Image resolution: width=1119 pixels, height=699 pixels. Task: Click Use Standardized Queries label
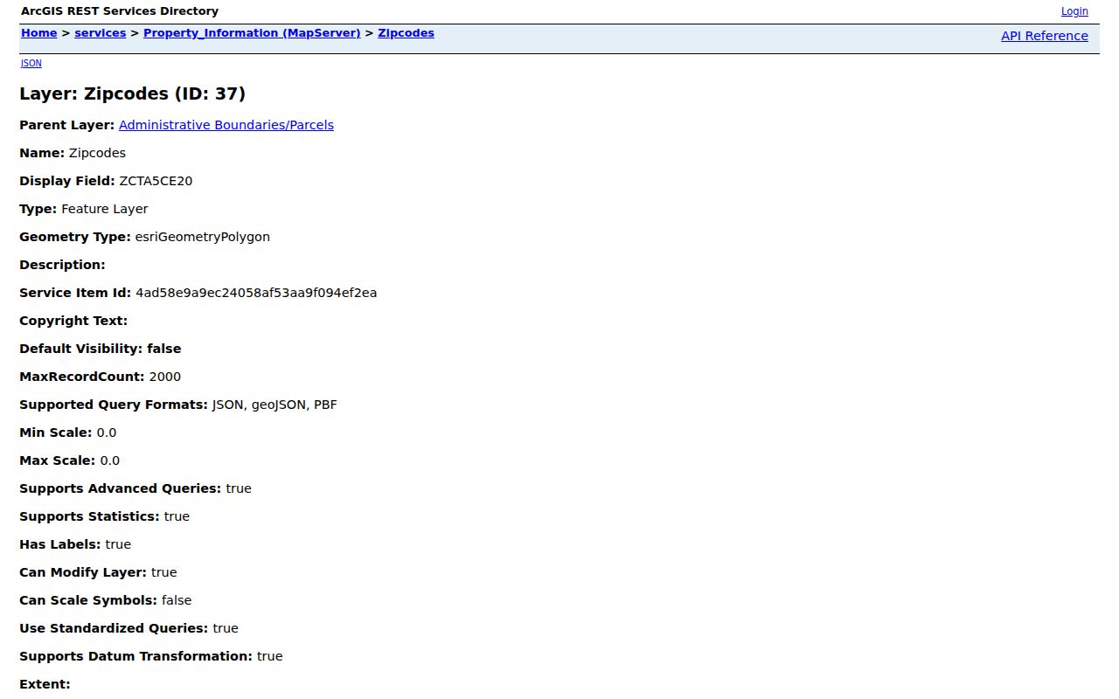[x=114, y=628]
